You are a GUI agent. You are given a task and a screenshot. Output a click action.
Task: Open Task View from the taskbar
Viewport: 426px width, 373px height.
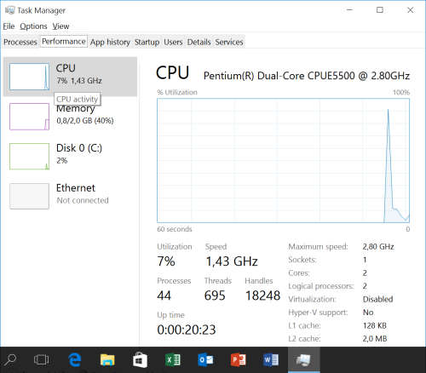[x=42, y=360]
